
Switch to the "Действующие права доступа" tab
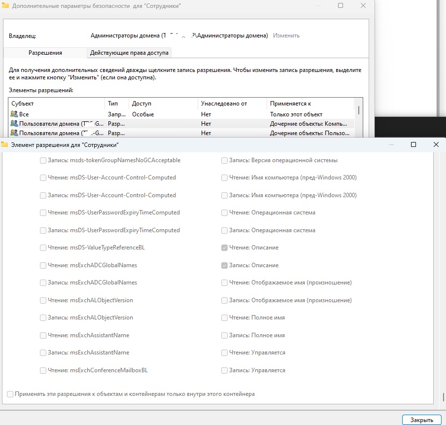point(129,52)
